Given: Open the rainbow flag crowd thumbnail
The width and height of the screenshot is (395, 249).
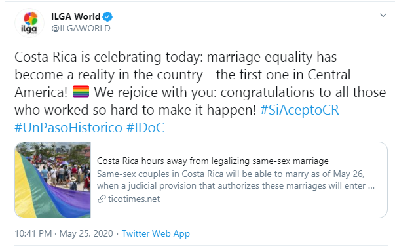Looking at the screenshot, I should coord(52,180).
